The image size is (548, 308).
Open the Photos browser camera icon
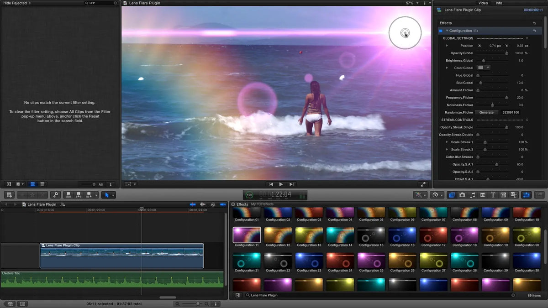click(x=462, y=195)
